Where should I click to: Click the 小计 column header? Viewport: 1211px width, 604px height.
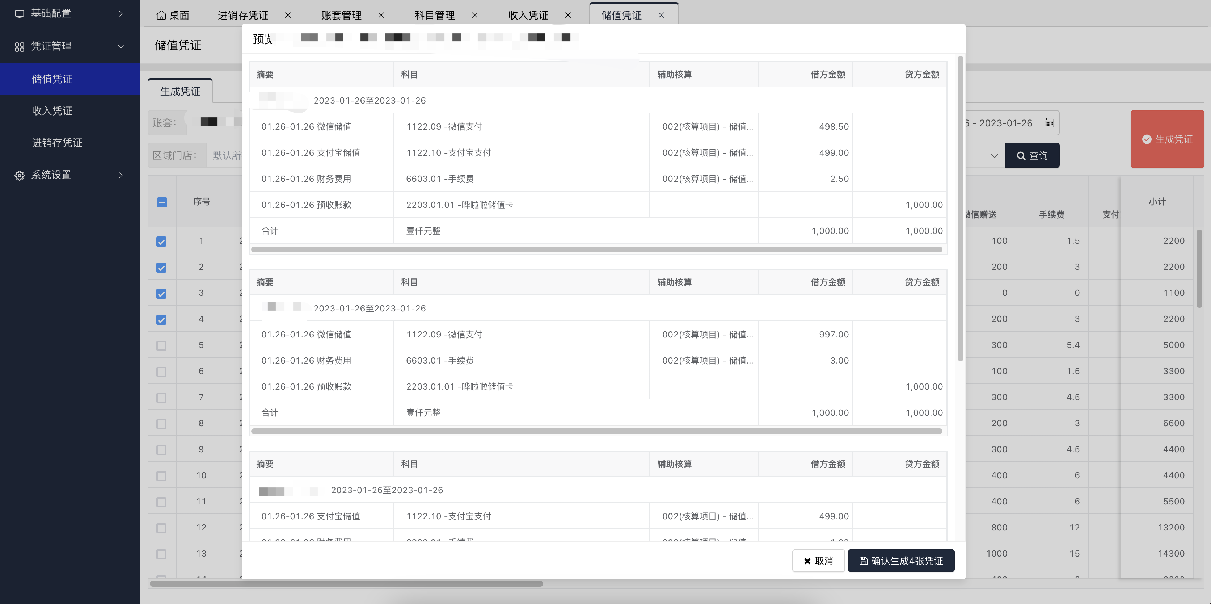click(1157, 202)
